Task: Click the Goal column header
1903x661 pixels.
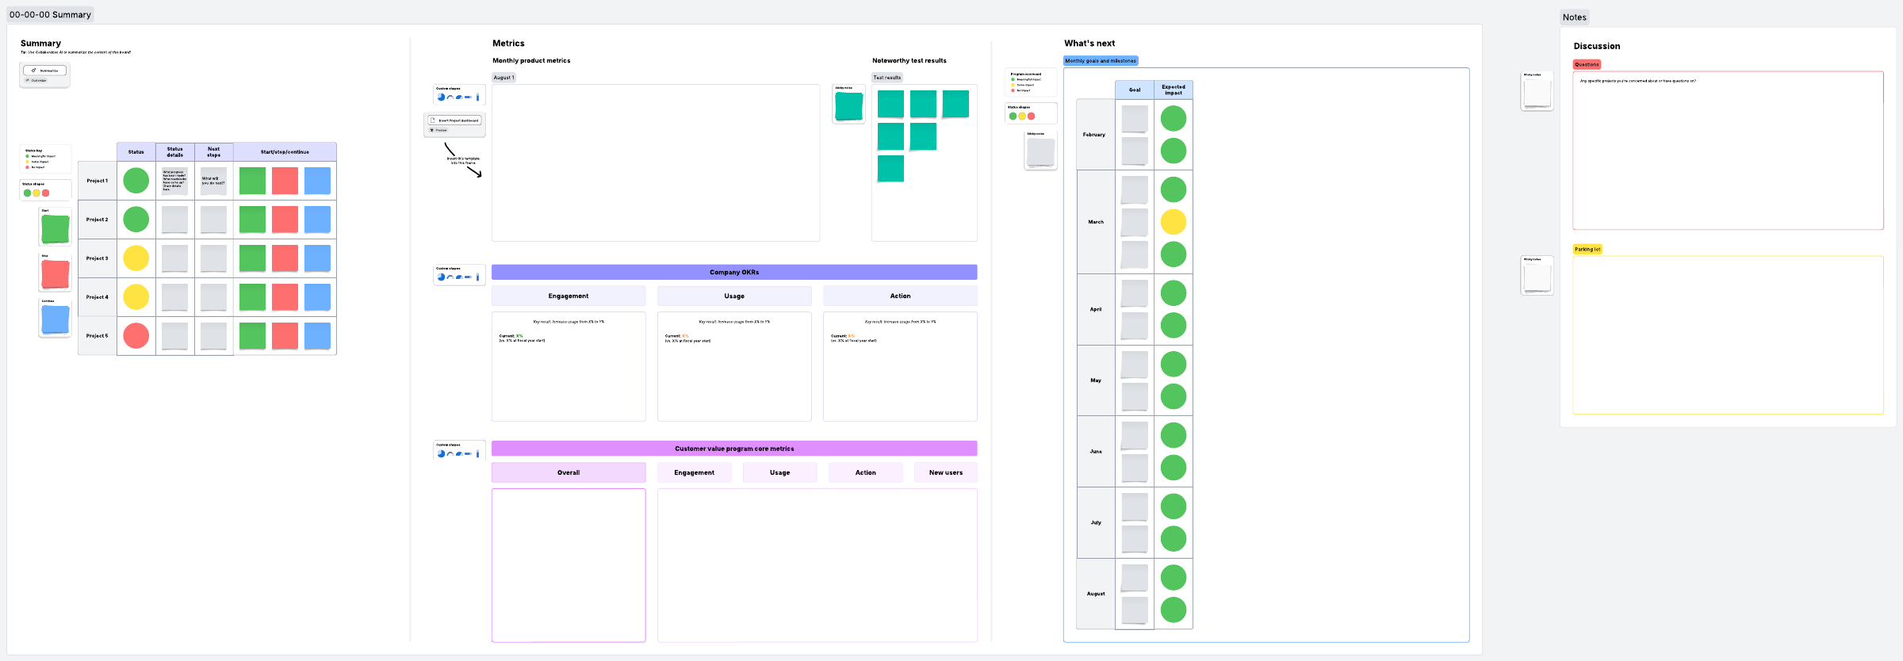Action: 1135,90
